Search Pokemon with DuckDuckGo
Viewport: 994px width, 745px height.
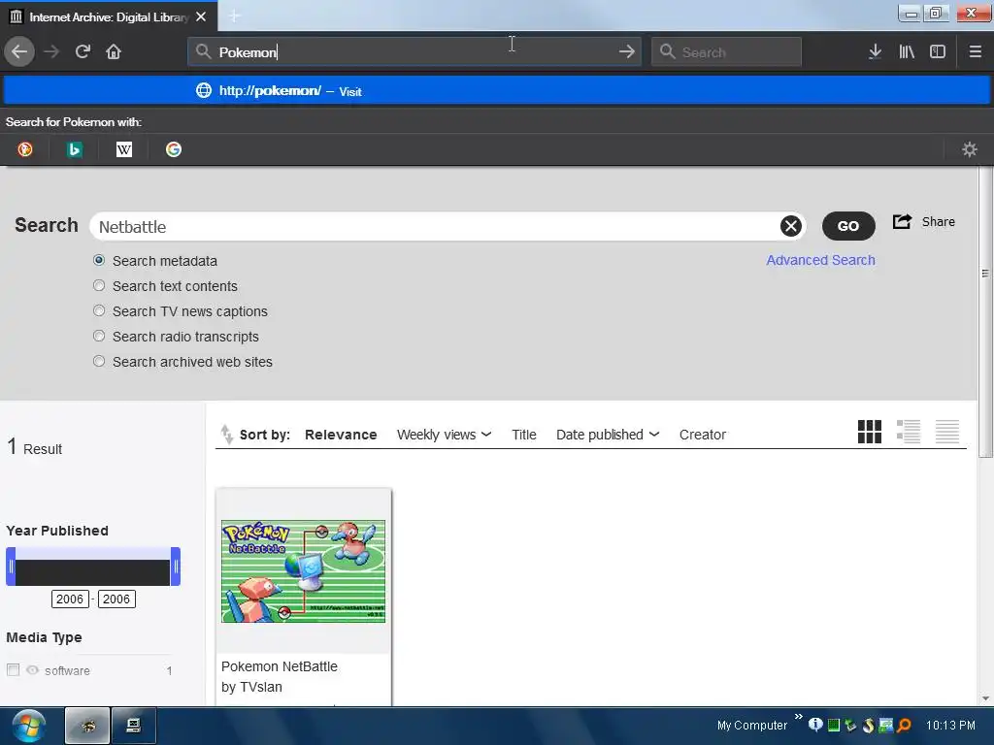[x=24, y=149]
